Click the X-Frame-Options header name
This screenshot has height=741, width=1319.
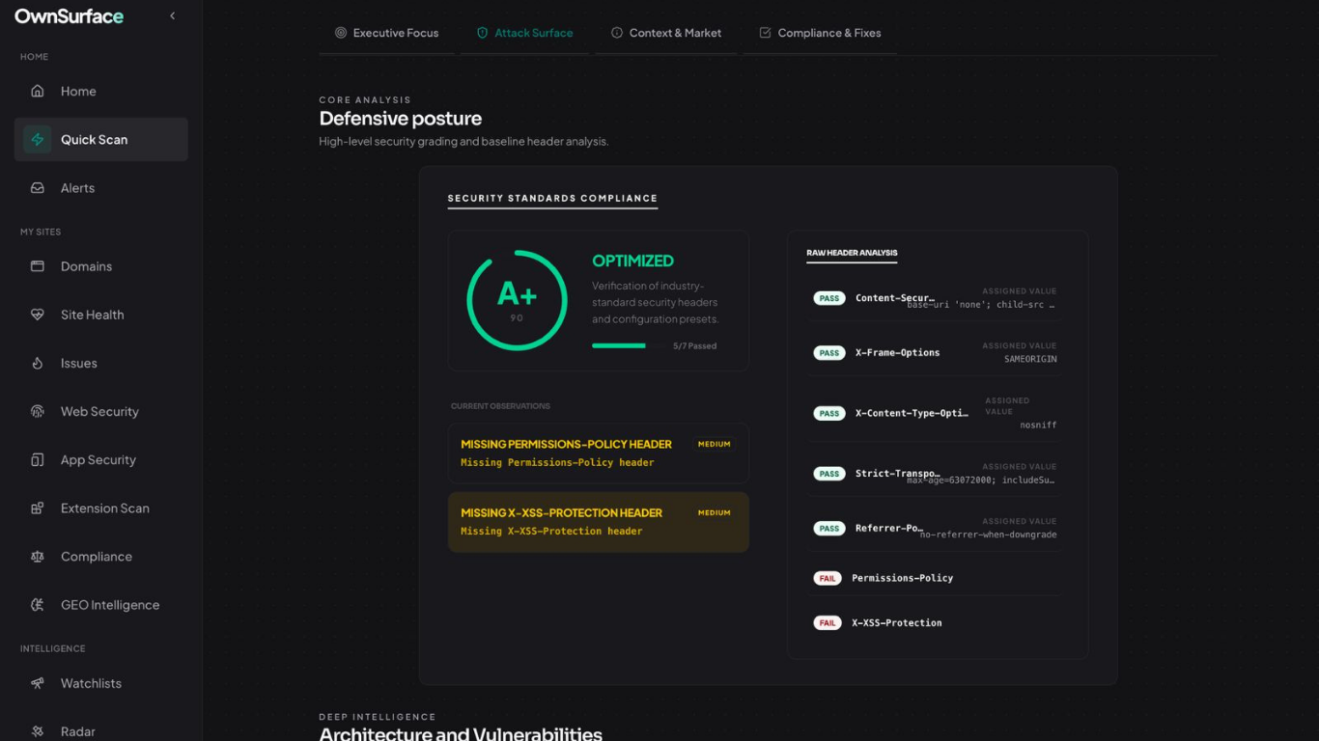point(897,353)
